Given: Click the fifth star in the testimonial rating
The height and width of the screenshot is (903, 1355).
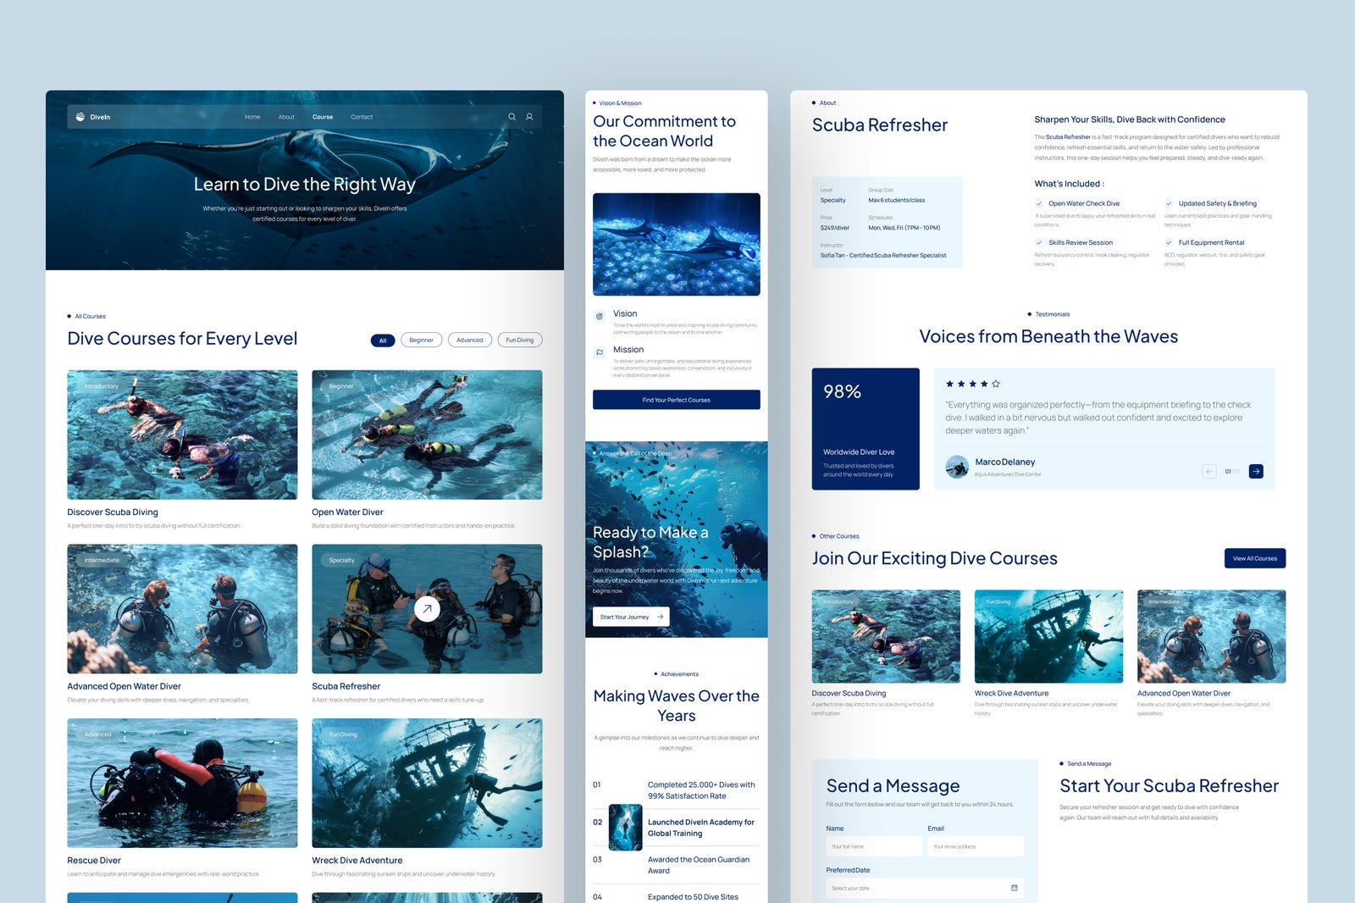Looking at the screenshot, I should point(995,384).
